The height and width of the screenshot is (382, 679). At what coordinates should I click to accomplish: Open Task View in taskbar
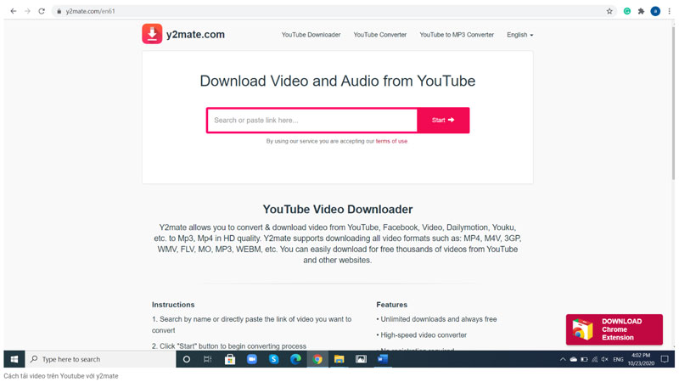point(208,359)
